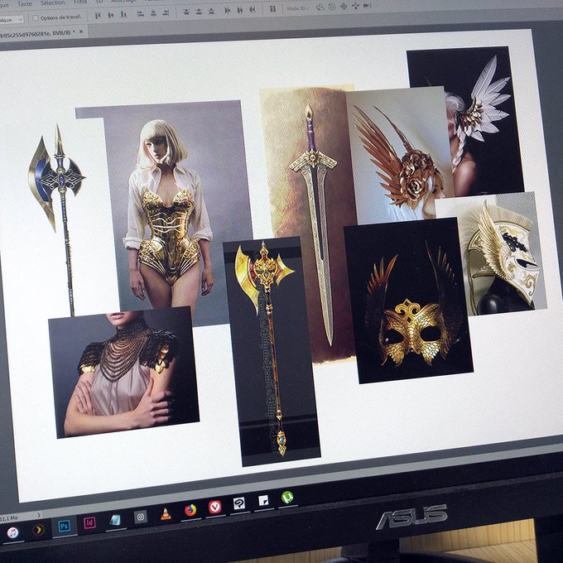563x563 pixels.
Task: Open the Filtre menu
Action: 80,2
